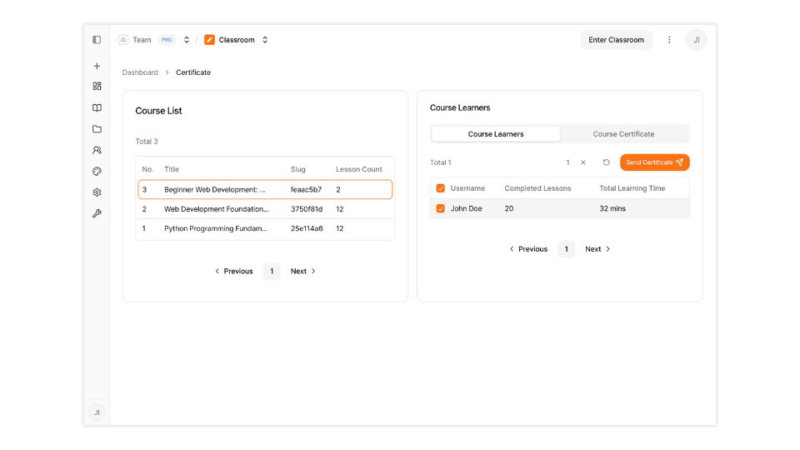The width and height of the screenshot is (800, 450).
Task: Expand the Team switcher chevrons
Action: point(187,40)
